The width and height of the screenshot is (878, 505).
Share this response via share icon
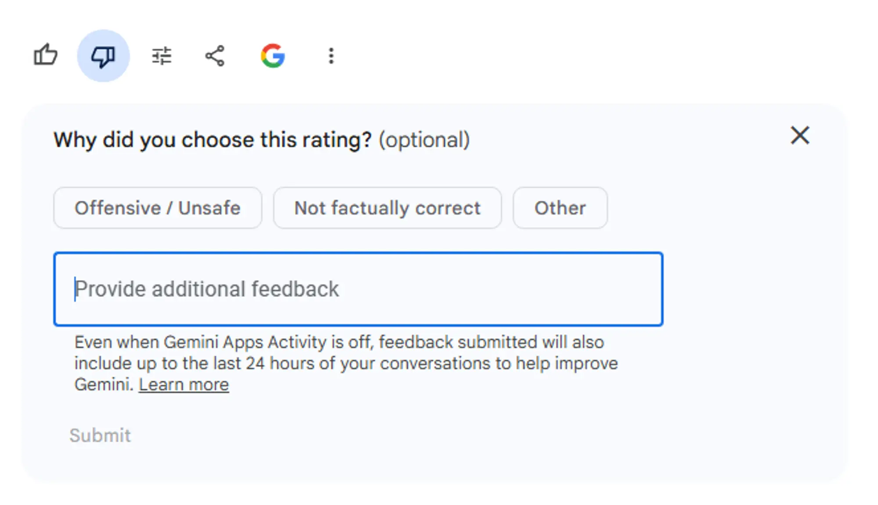215,56
